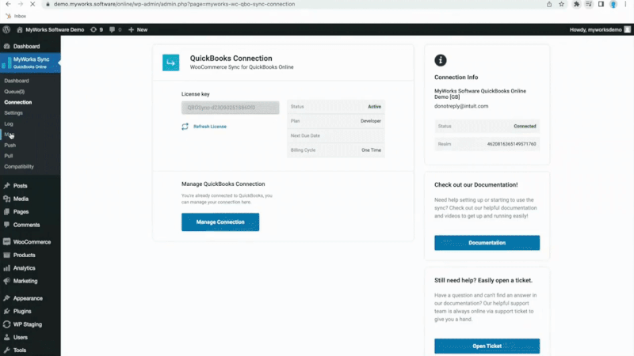Open the extensions puzzle icon
The height and width of the screenshot is (356, 634).
577,4
